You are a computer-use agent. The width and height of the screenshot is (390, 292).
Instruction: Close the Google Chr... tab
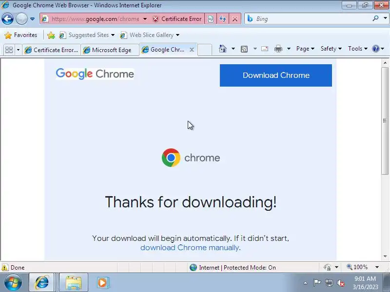pyautogui.click(x=192, y=50)
